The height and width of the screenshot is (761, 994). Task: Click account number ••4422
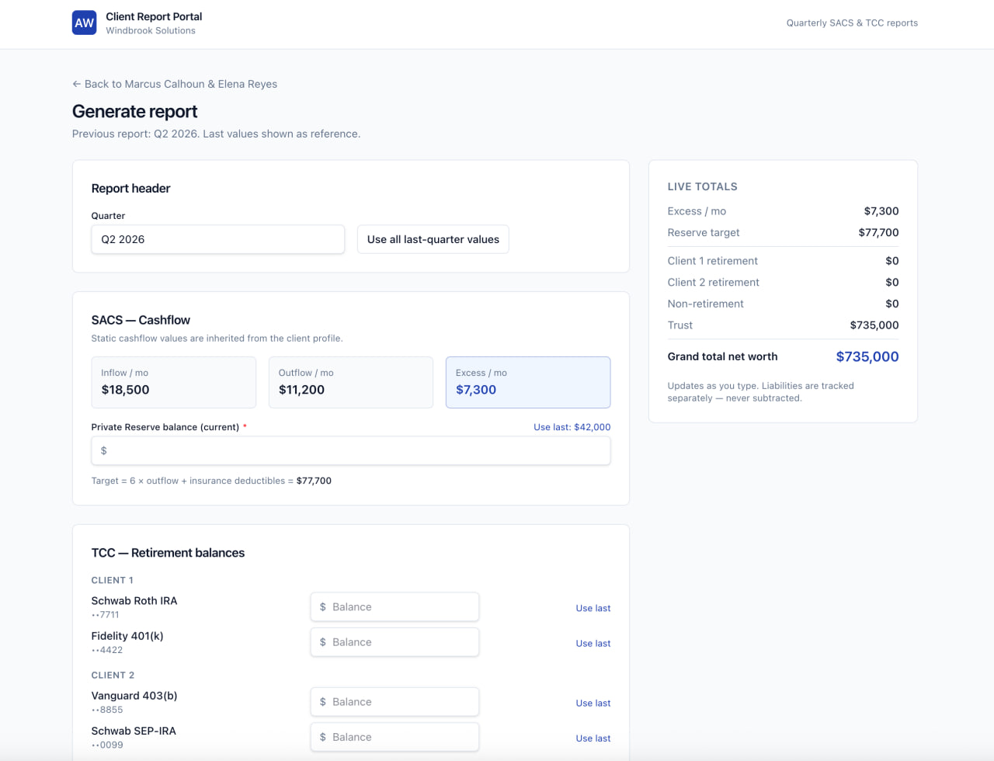coord(107,650)
